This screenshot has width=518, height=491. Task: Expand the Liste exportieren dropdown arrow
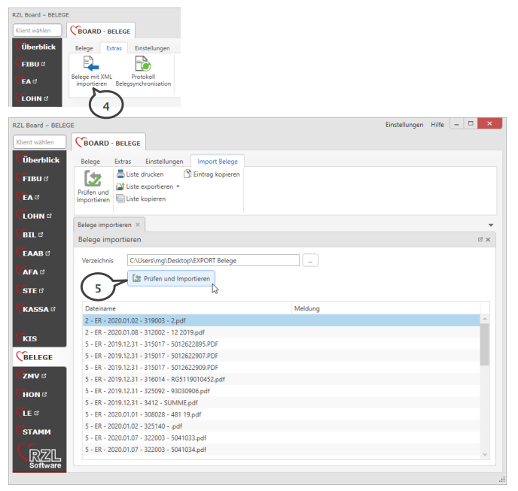[x=178, y=186]
